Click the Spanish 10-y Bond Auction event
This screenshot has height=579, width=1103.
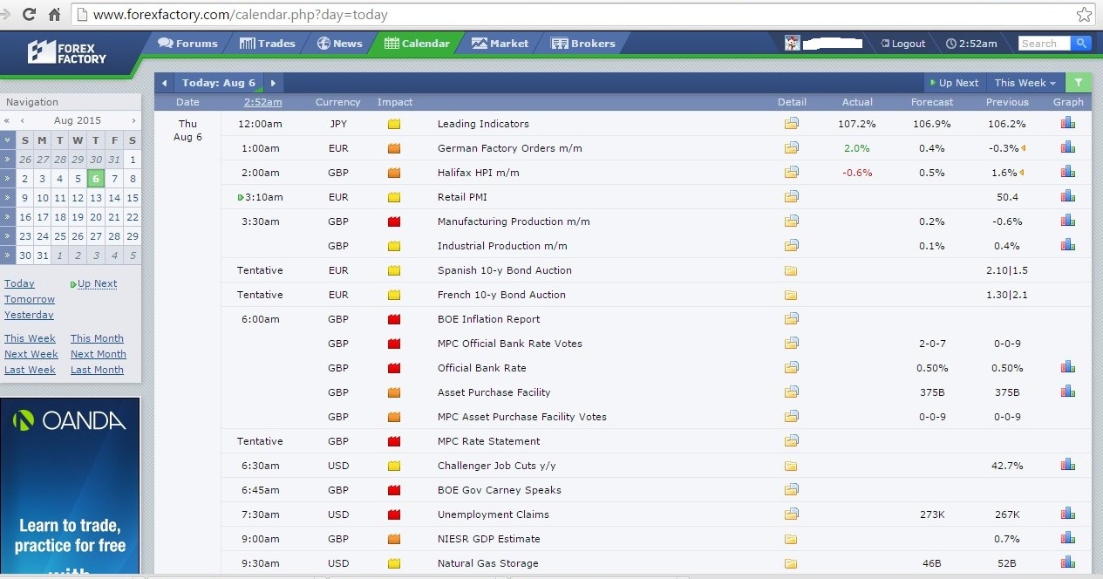point(505,270)
